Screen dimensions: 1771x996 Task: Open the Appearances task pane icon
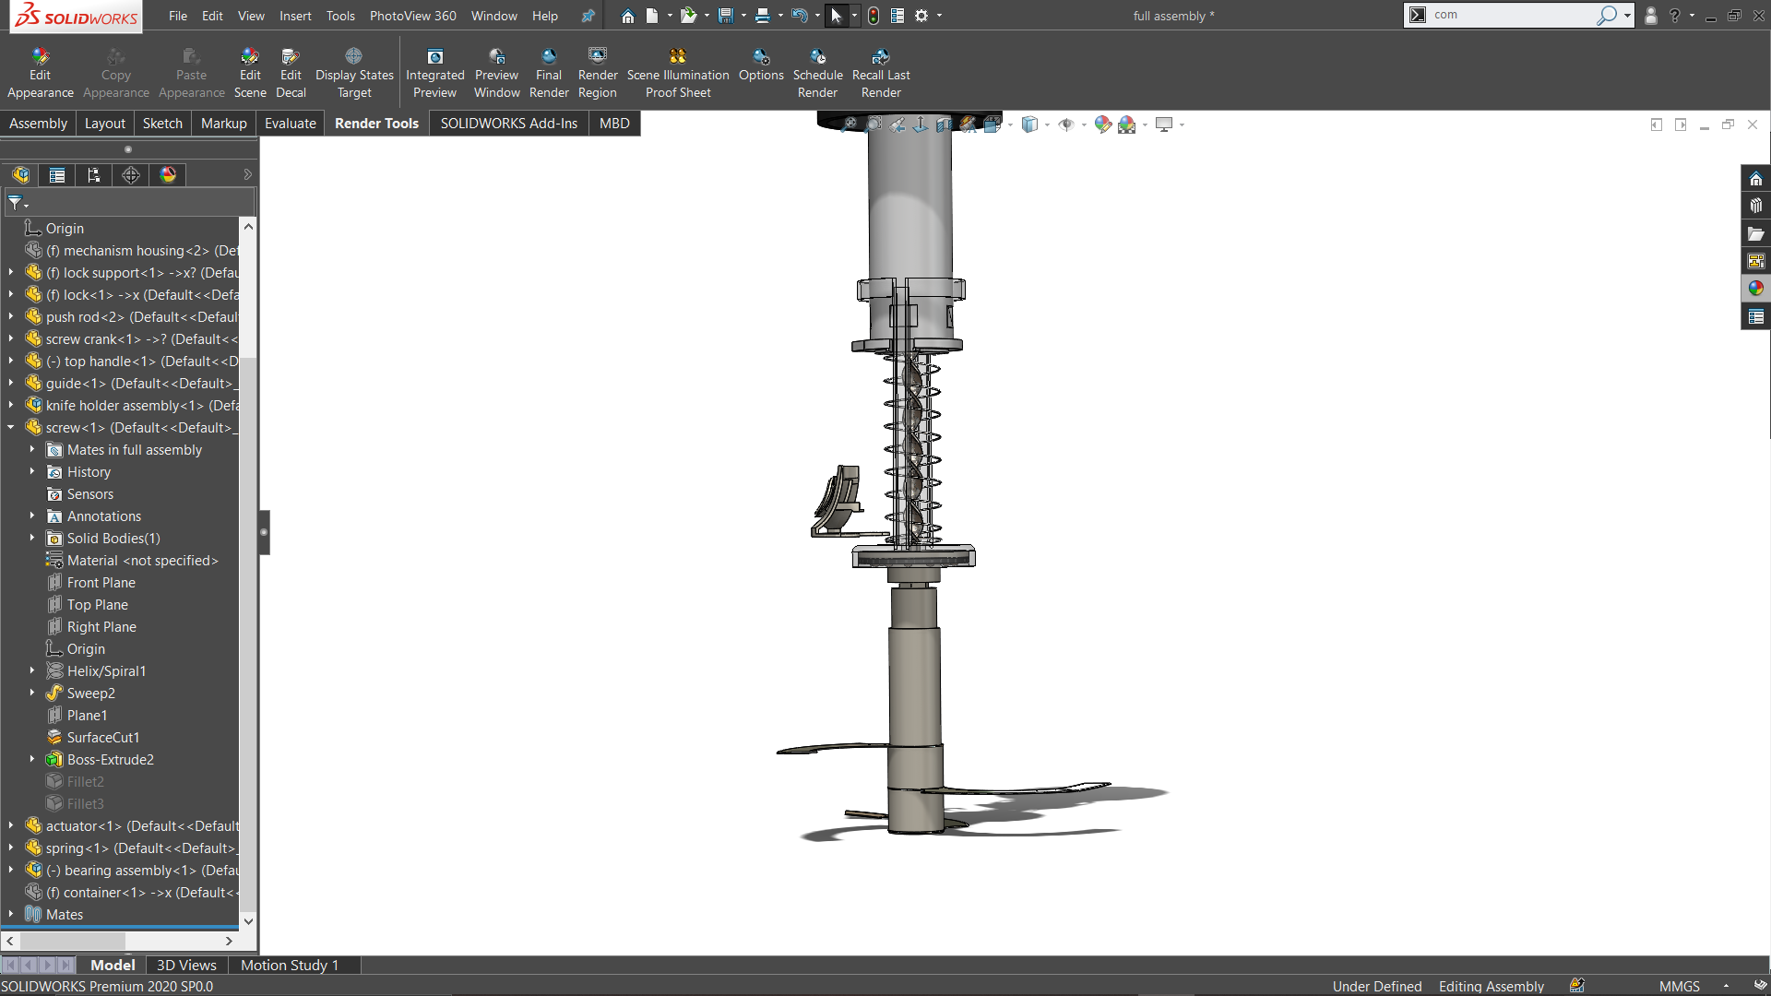(1755, 289)
